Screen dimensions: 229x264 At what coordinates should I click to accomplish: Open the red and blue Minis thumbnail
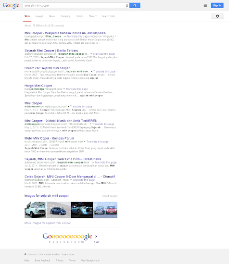point(105,210)
